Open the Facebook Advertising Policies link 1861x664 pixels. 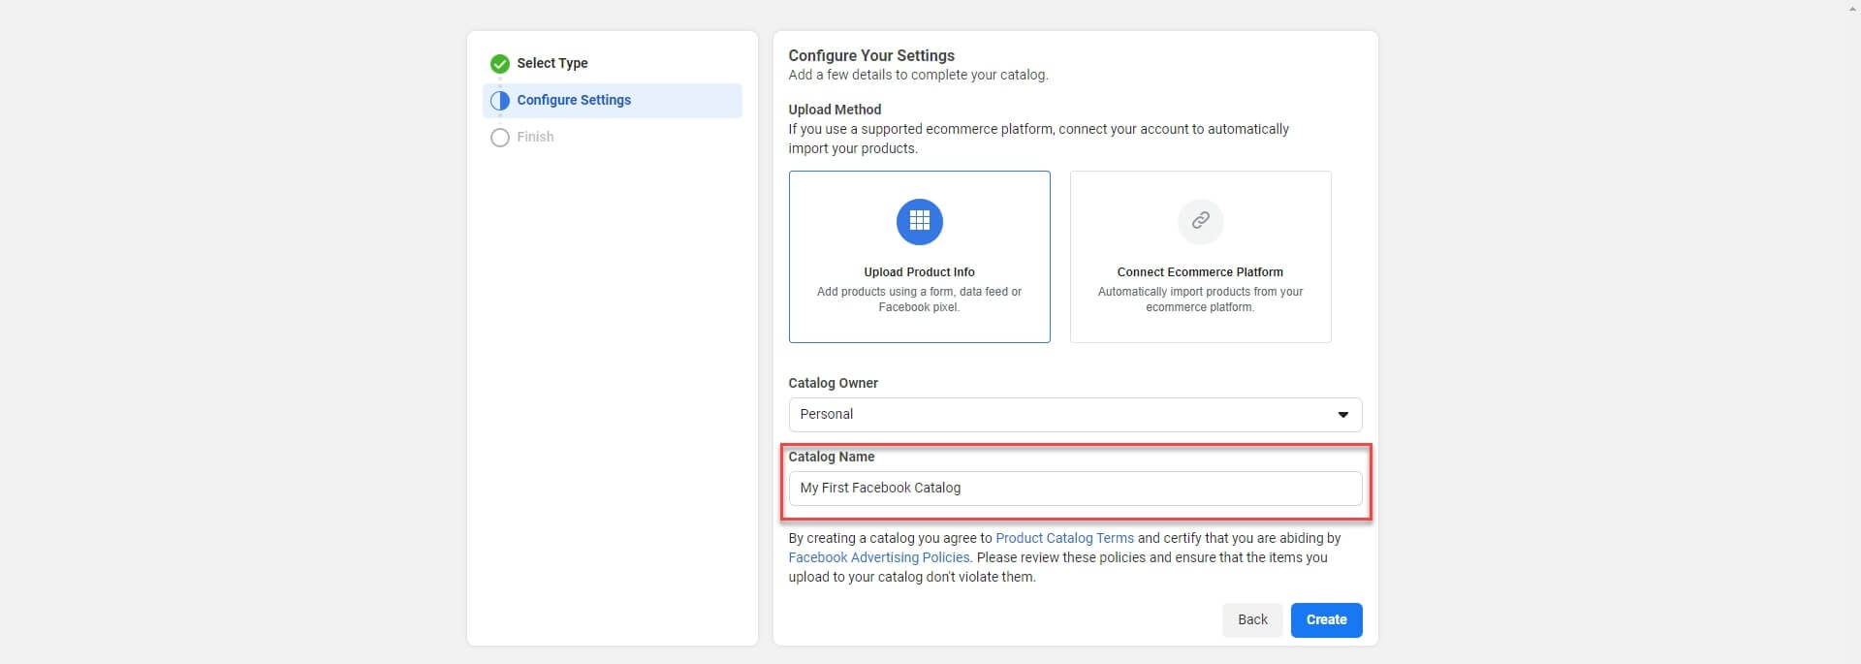[x=879, y=557]
